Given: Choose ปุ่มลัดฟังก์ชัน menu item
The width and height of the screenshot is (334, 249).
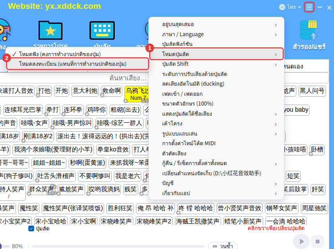Looking at the screenshot, I should click(x=216, y=44).
